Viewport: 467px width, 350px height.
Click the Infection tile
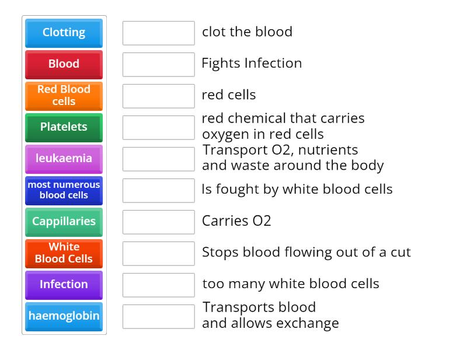click(64, 285)
